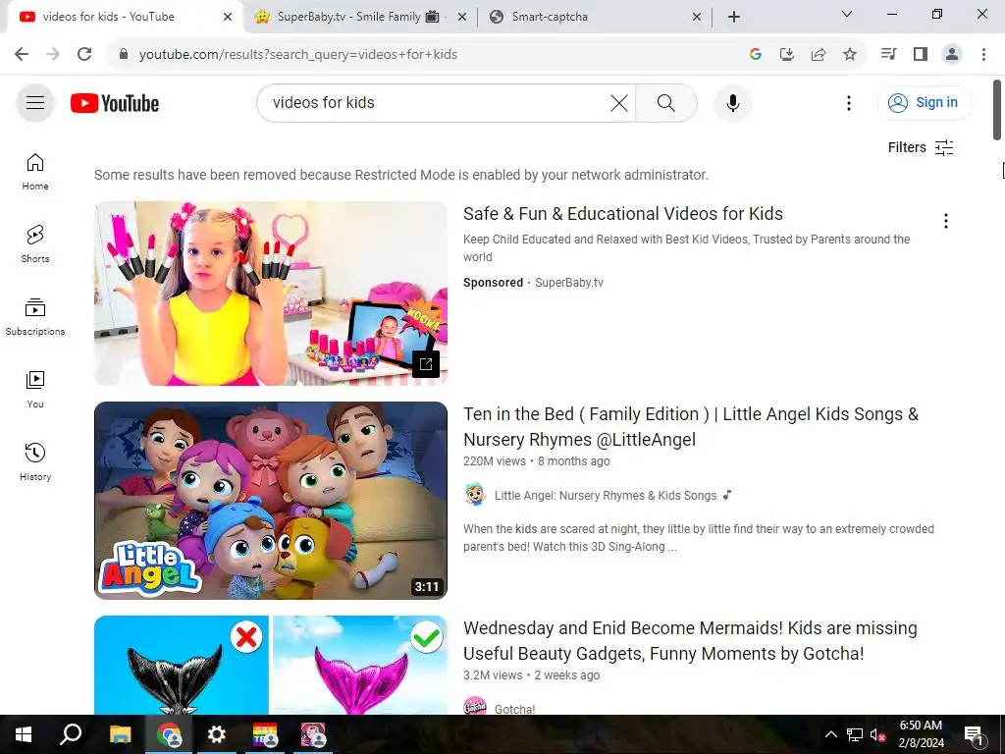
Task: Go back to the previous page
Action: (22, 55)
